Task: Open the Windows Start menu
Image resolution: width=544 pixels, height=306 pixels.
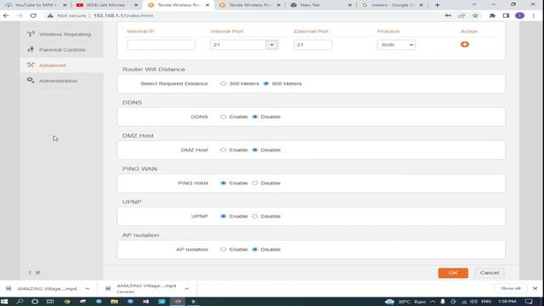Action: pos(4,302)
